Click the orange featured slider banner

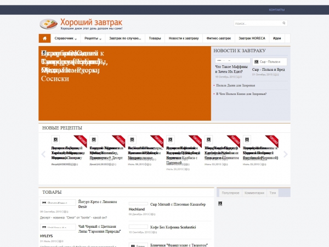[x=124, y=83]
